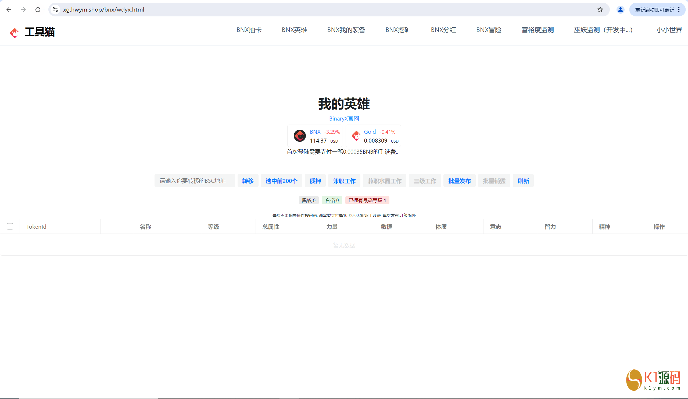Screen dimensions: 688x399
Task: Bookmark this page with the star icon
Action: (x=600, y=10)
